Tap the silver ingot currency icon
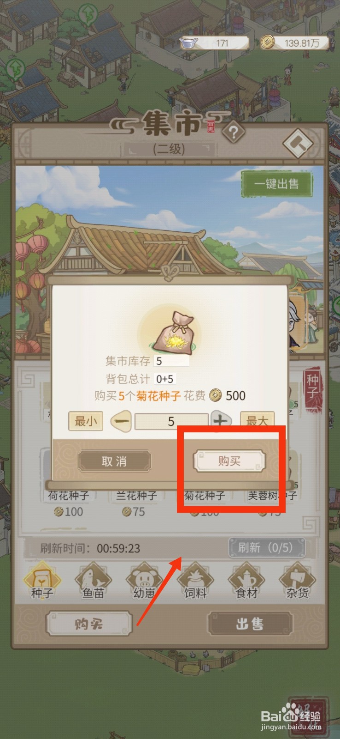This screenshot has width=340, height=739. pos(188,42)
